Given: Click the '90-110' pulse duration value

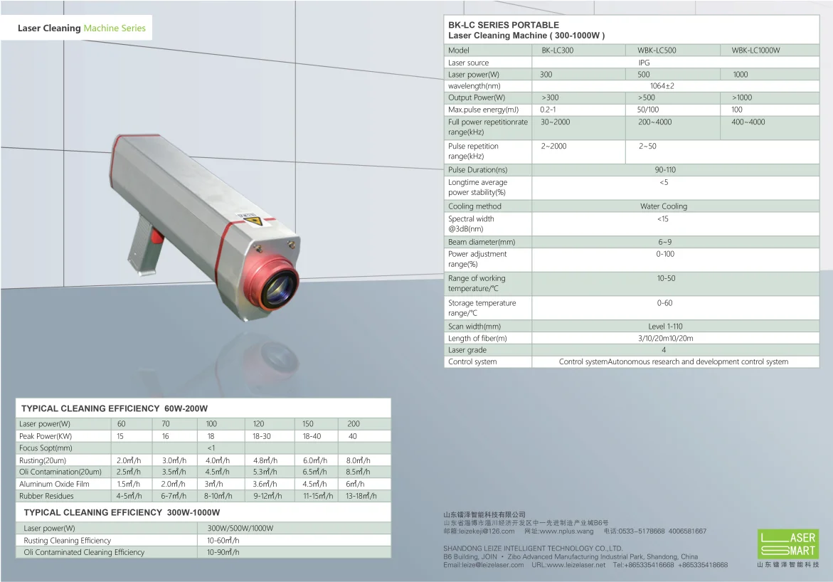Looking at the screenshot, I should coord(665,170).
